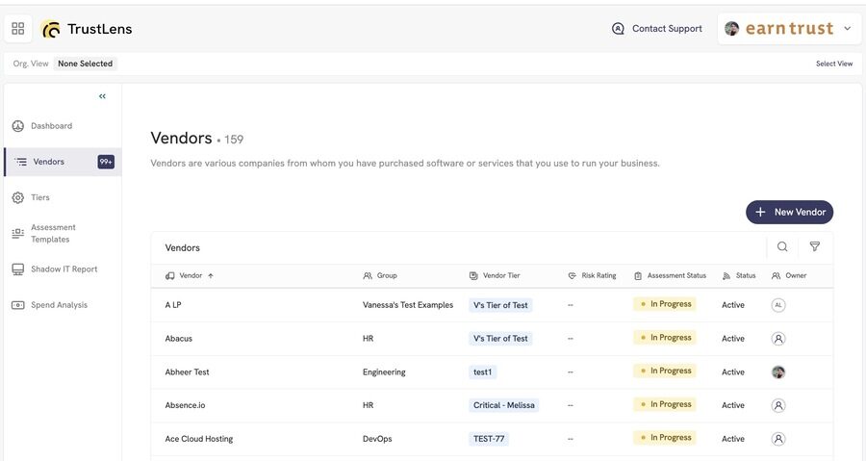Go to Assessment Templates

pyautogui.click(x=52, y=234)
